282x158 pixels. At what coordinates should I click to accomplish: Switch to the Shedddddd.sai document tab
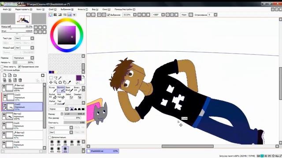(x=103, y=151)
